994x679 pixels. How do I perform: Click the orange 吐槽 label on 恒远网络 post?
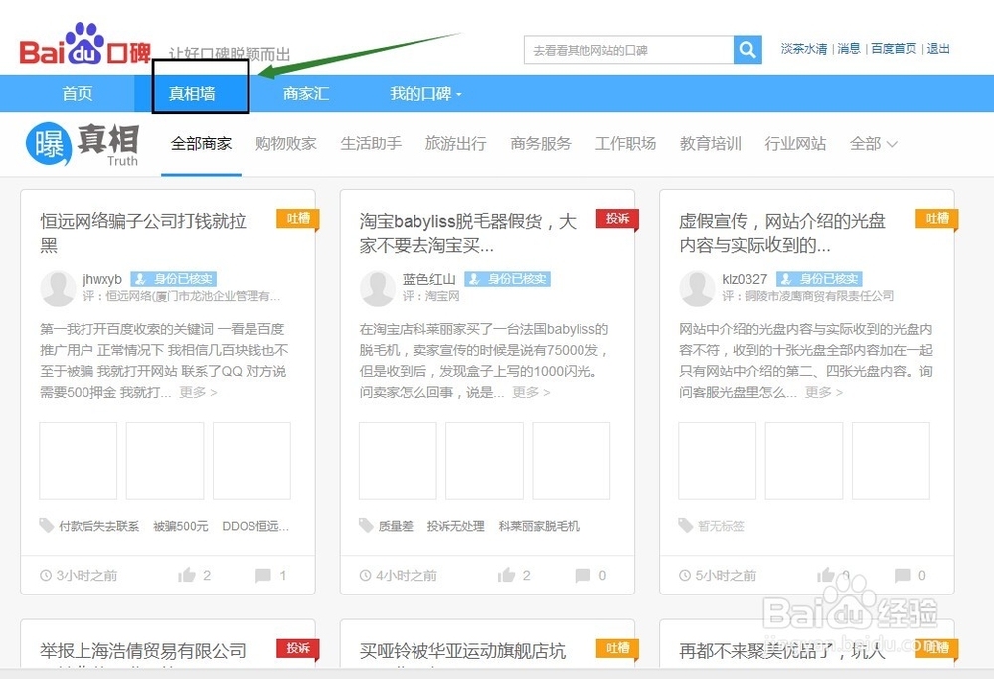pos(296,219)
